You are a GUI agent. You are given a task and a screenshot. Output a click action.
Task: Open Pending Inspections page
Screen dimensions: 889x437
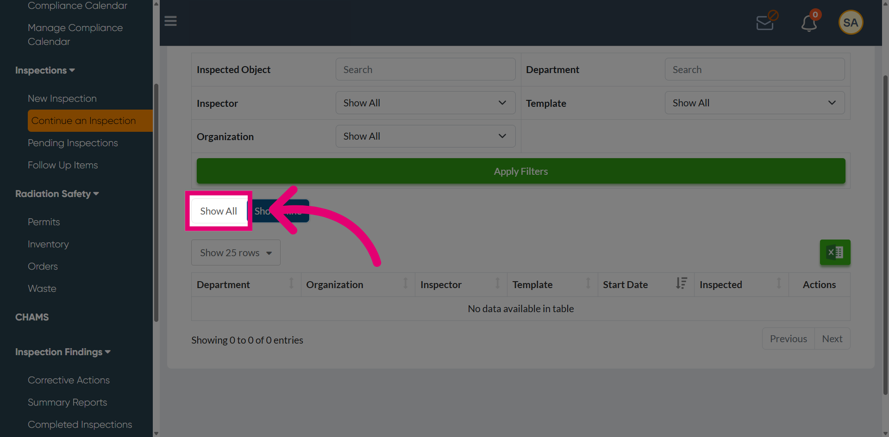pos(73,143)
